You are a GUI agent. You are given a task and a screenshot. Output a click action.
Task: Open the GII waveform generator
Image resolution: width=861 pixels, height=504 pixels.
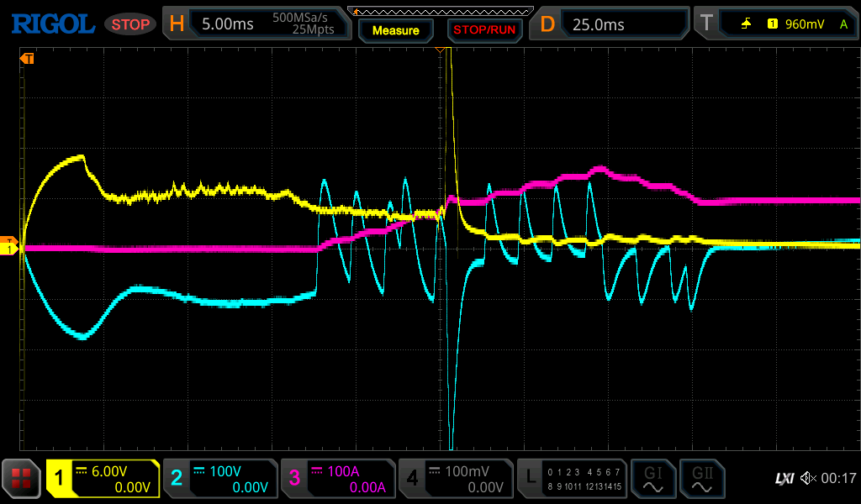[702, 479]
